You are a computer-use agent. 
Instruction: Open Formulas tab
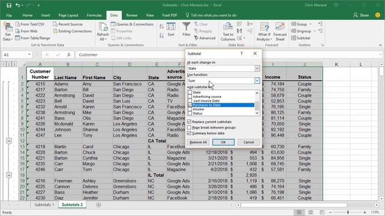coord(94,15)
